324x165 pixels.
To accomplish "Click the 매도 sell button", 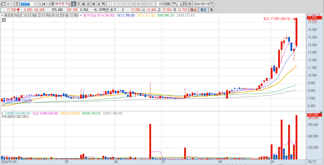I will 203,10.
